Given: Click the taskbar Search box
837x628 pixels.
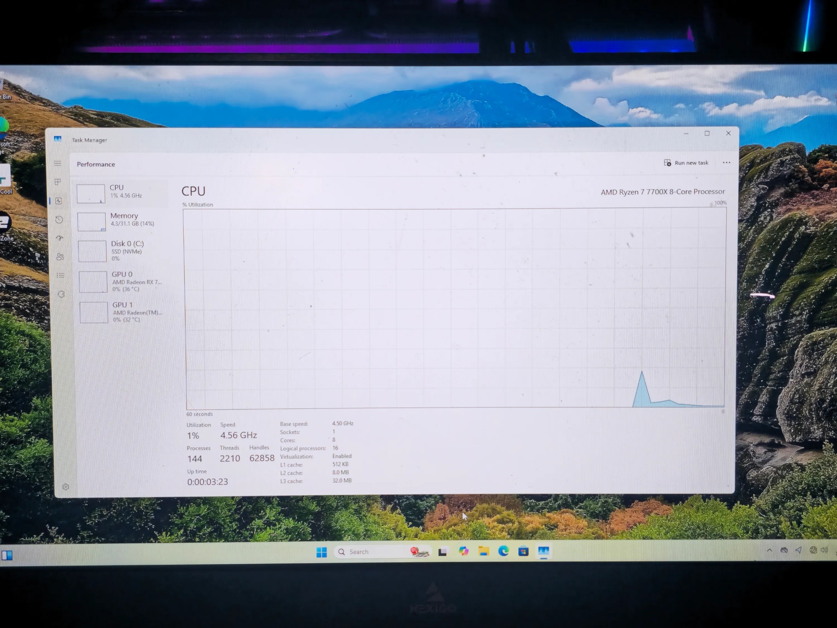Looking at the screenshot, I should tap(382, 552).
